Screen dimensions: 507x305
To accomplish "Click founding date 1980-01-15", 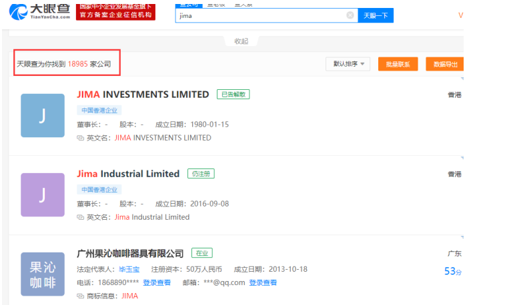I will click(209, 125).
